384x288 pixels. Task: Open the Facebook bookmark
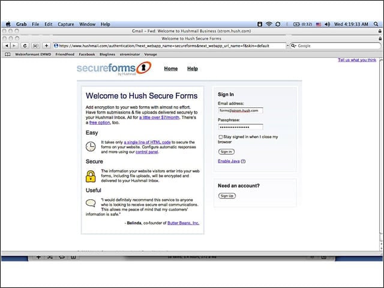(x=87, y=55)
